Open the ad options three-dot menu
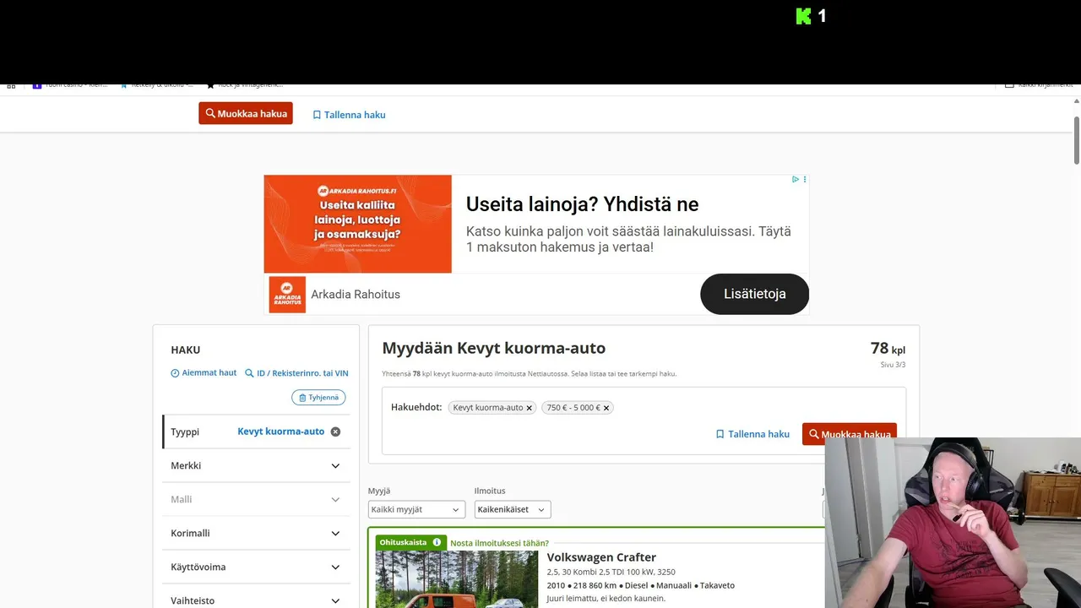 [805, 180]
